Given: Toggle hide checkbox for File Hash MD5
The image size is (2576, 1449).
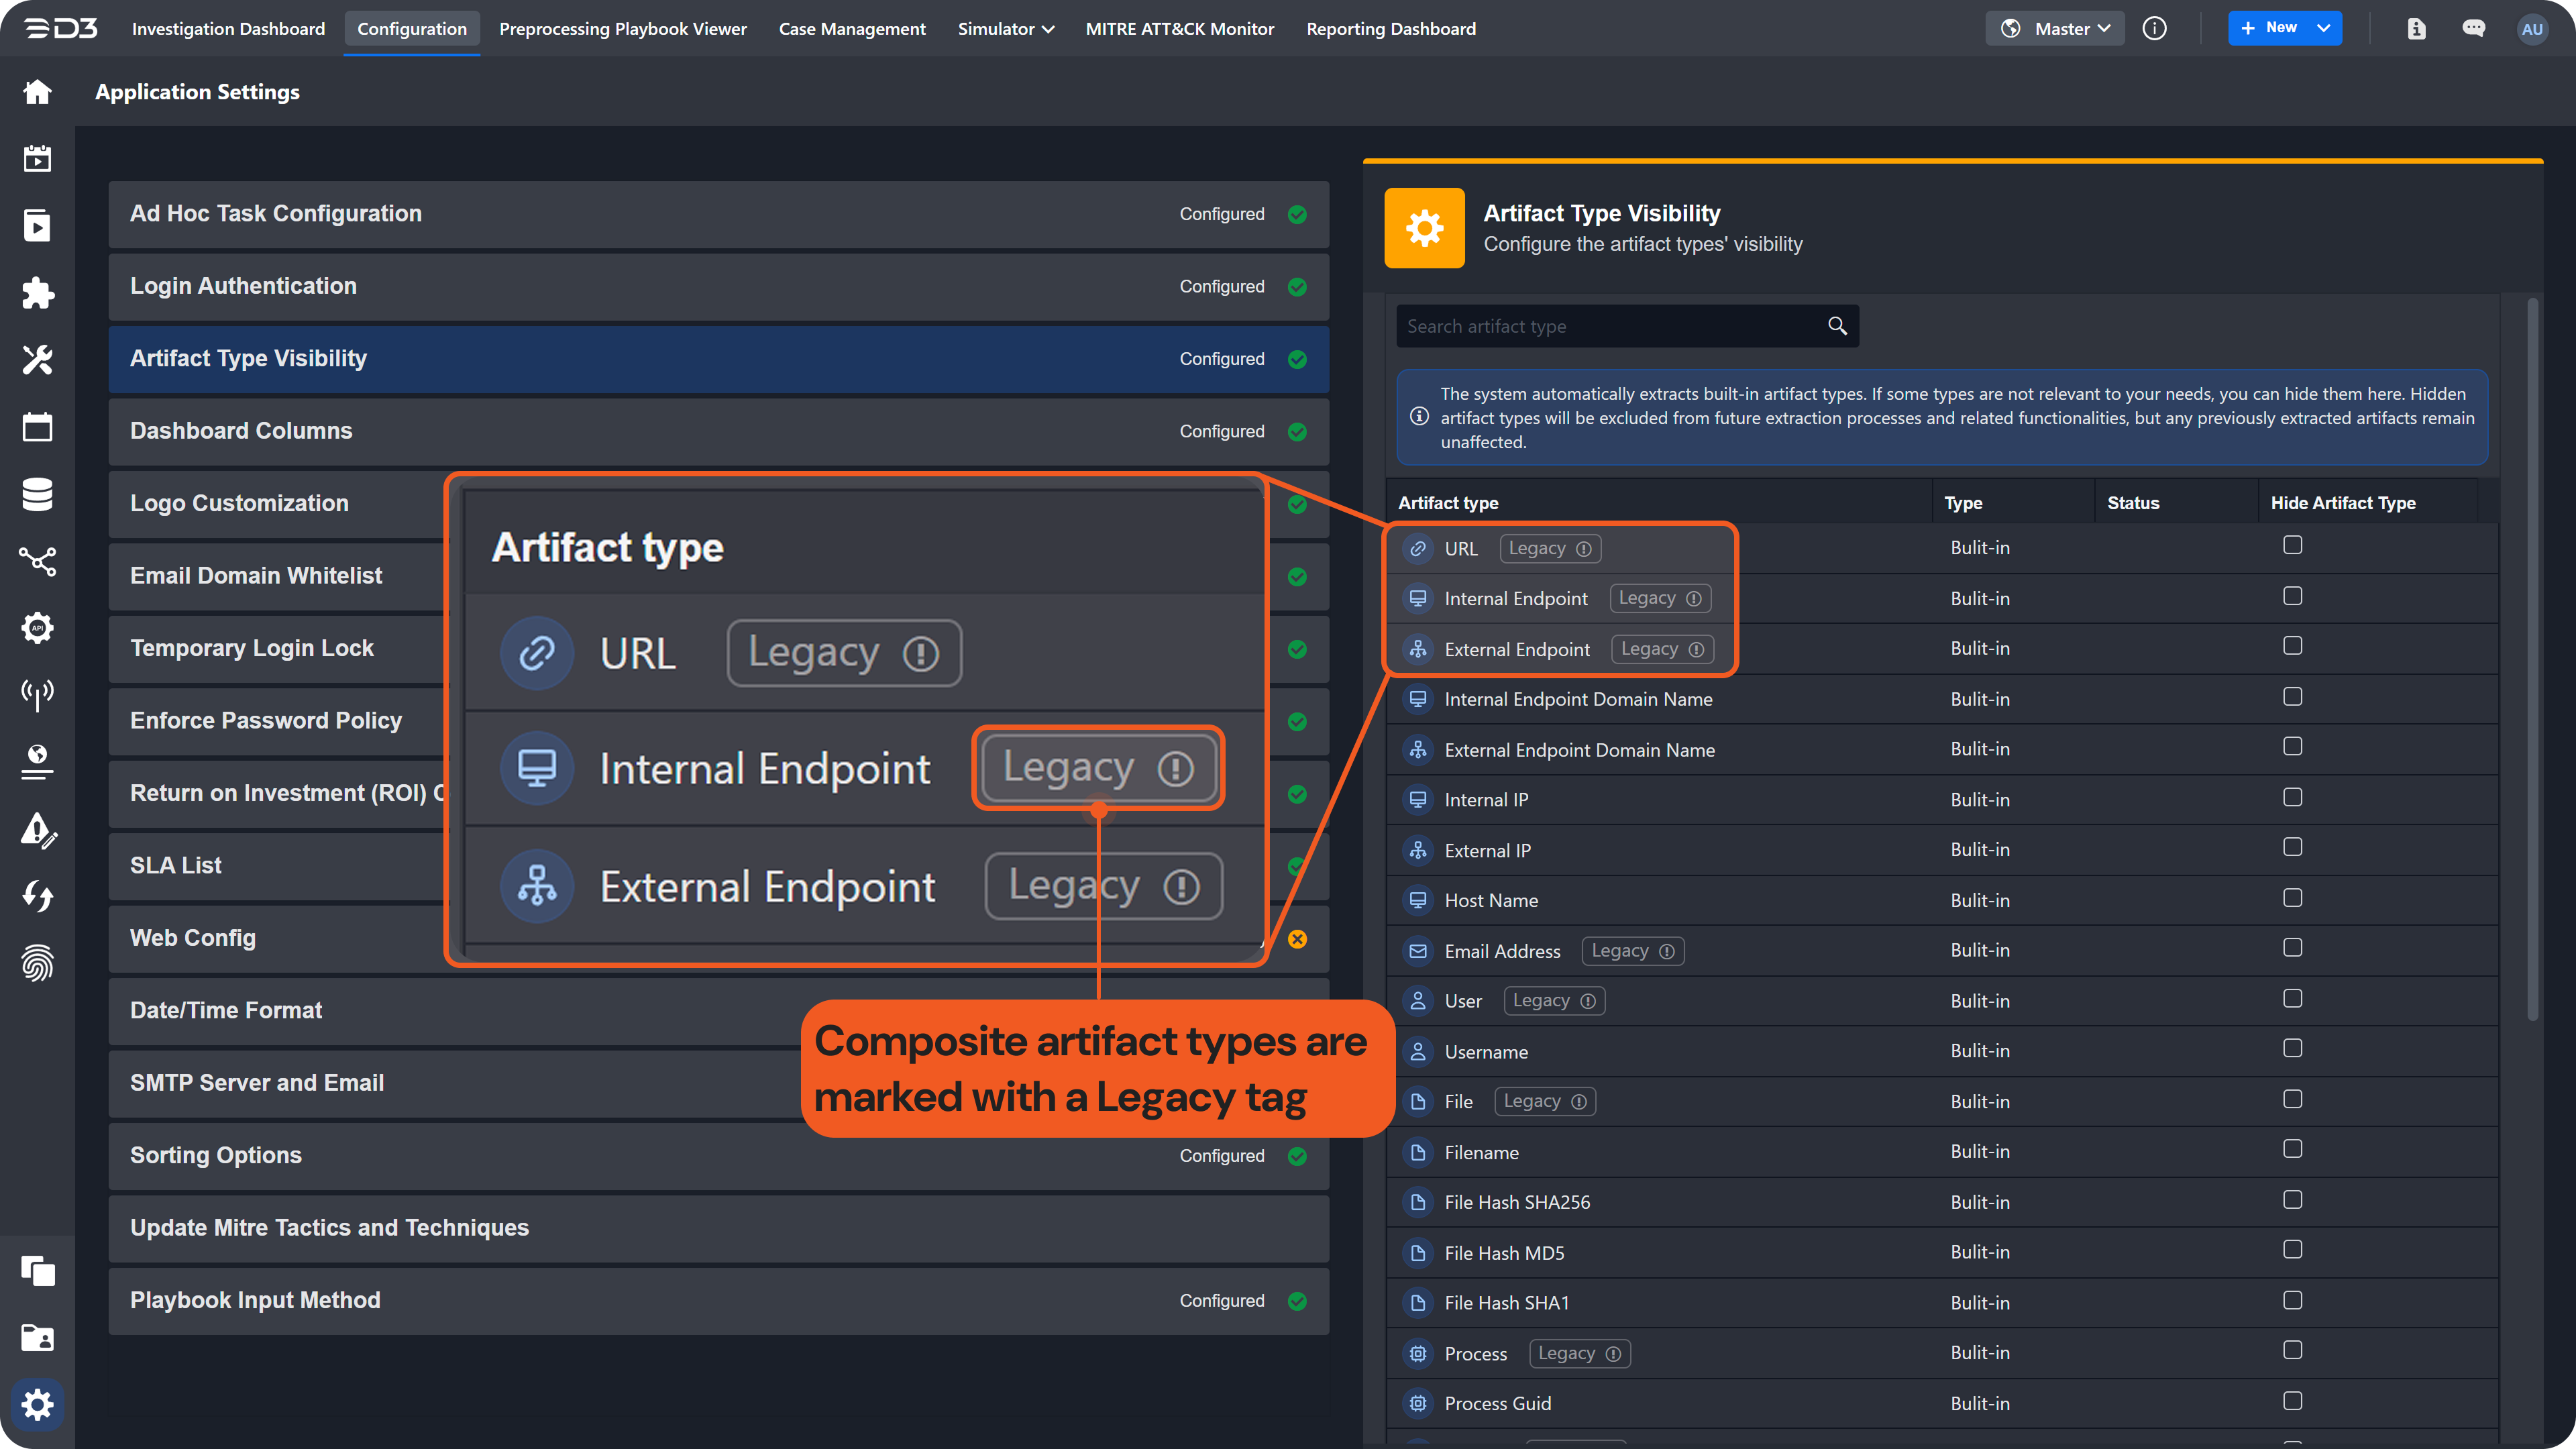Looking at the screenshot, I should (2292, 1250).
